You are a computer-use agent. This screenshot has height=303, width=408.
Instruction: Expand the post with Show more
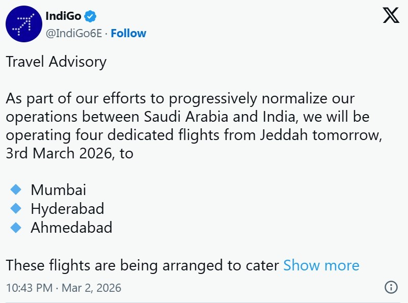pos(321,265)
